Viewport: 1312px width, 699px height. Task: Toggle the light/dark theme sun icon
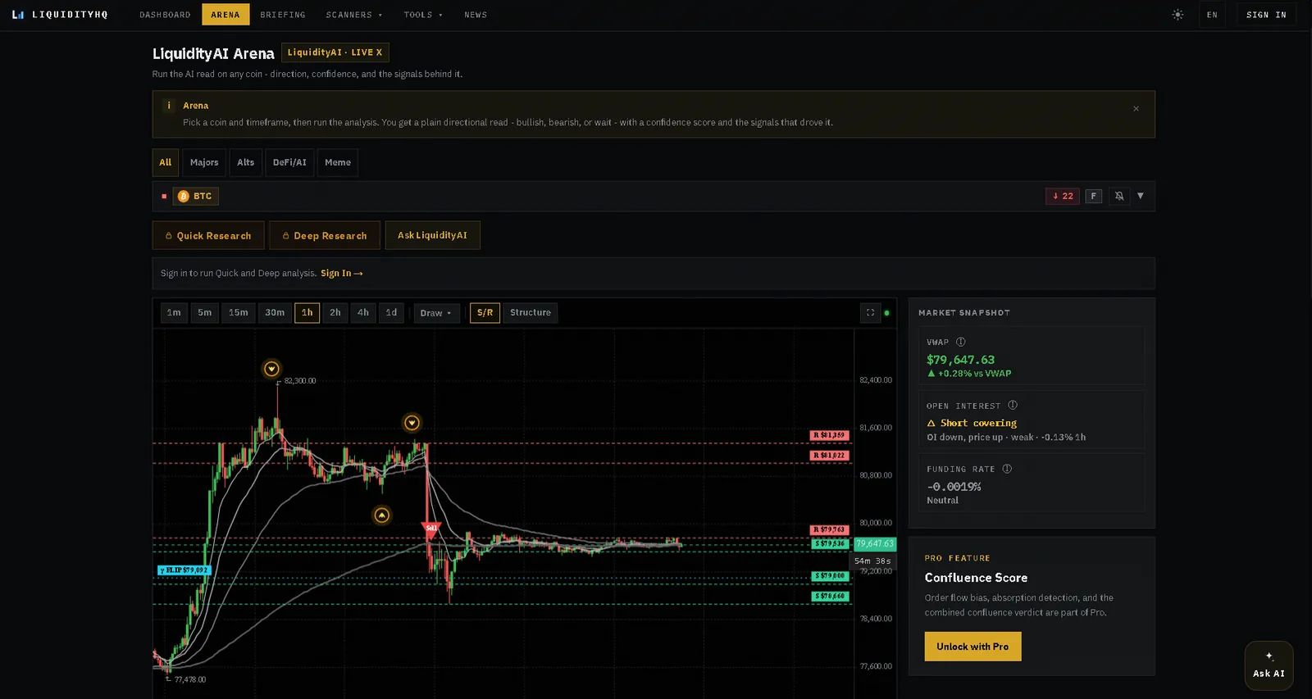(x=1178, y=15)
